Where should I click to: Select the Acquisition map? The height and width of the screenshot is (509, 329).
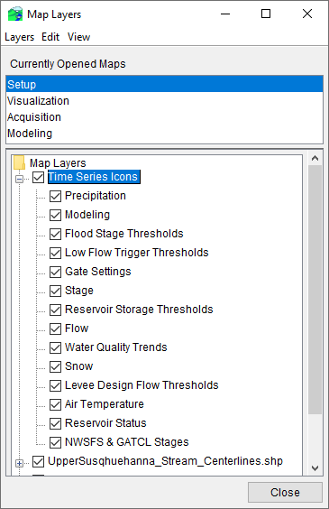164,116
